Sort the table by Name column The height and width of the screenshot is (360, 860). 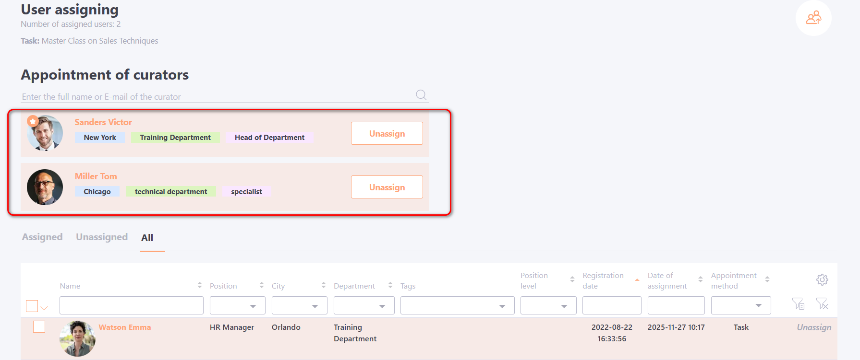click(x=200, y=285)
